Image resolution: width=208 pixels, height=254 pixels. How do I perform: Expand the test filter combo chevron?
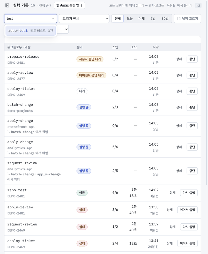click(x=53, y=19)
